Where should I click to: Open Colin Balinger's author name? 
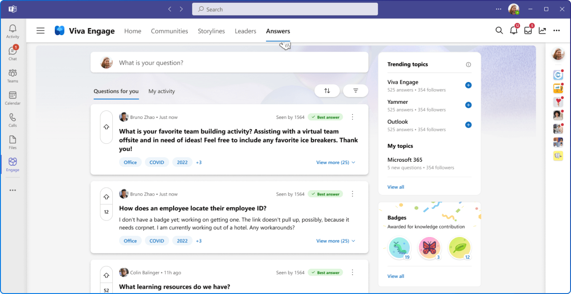pos(145,273)
